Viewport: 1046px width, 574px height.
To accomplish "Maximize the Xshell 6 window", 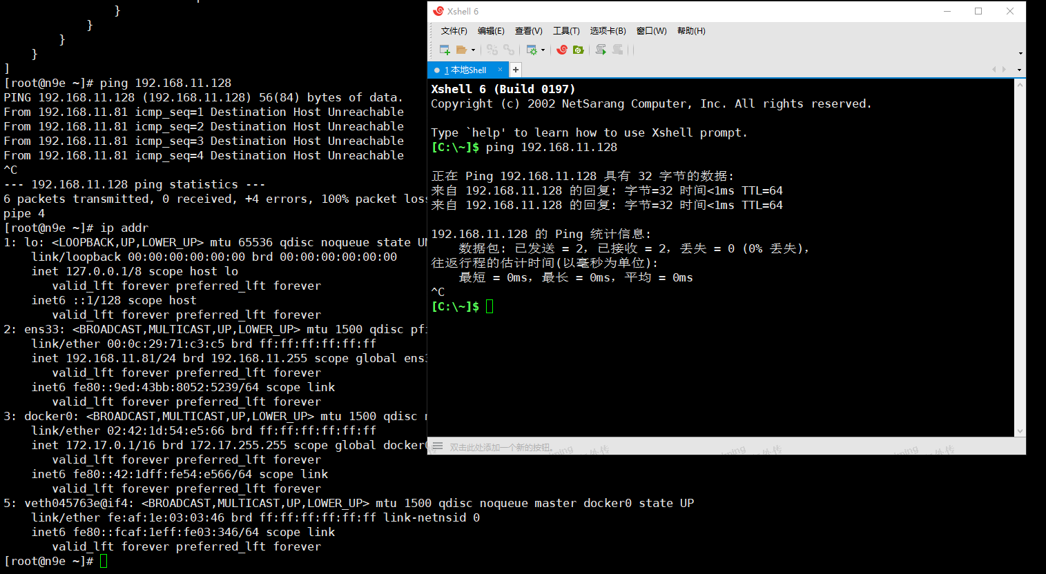I will (978, 11).
